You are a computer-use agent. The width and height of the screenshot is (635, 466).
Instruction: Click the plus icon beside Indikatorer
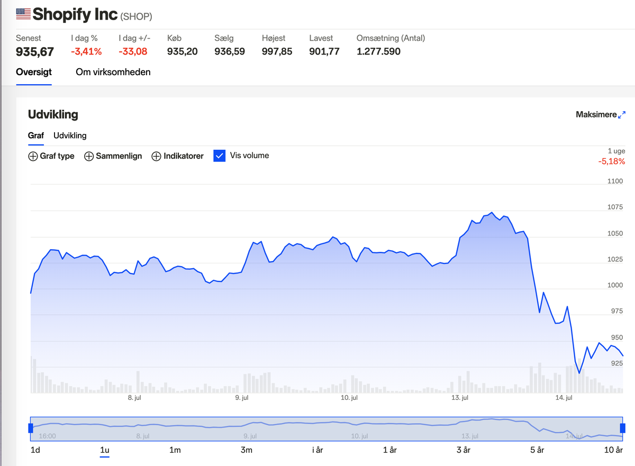pos(156,156)
